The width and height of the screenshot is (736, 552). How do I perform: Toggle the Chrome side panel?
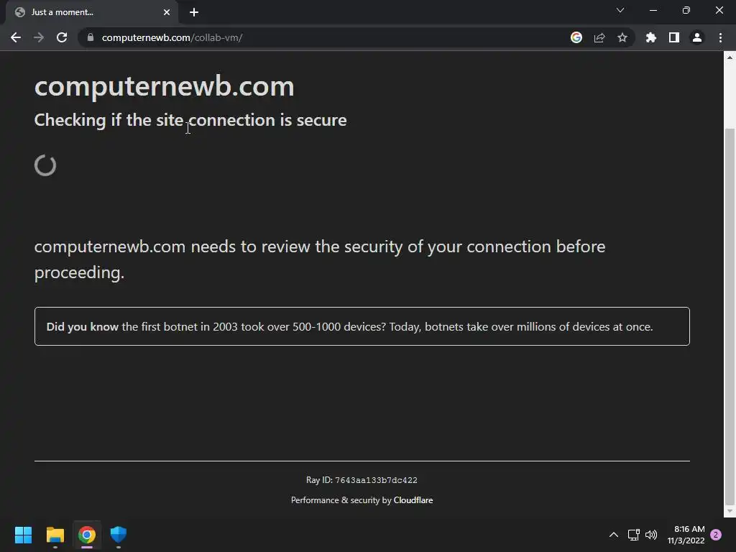click(674, 37)
